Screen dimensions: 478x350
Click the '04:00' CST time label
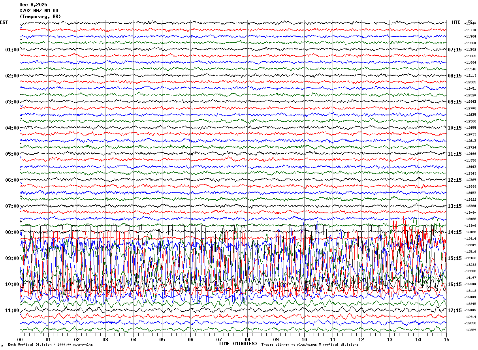click(x=12, y=128)
